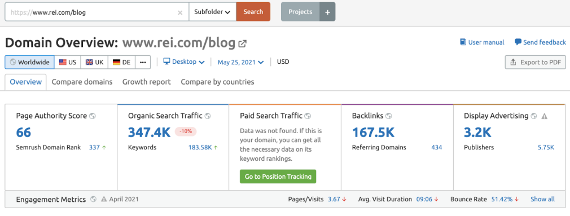Click globe icon next to Engagement Metrics
Screen dimensions: 570x216
tap(94, 199)
